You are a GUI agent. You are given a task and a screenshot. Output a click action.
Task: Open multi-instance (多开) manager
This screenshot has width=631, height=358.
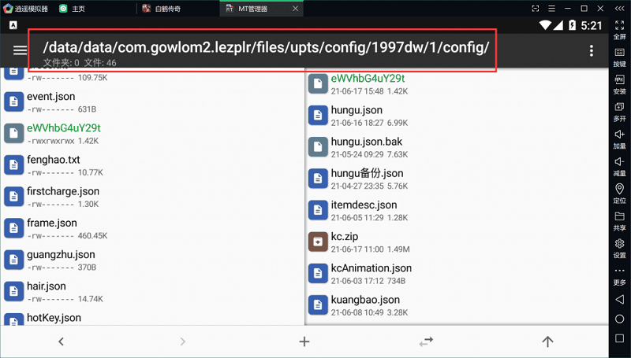click(x=619, y=110)
